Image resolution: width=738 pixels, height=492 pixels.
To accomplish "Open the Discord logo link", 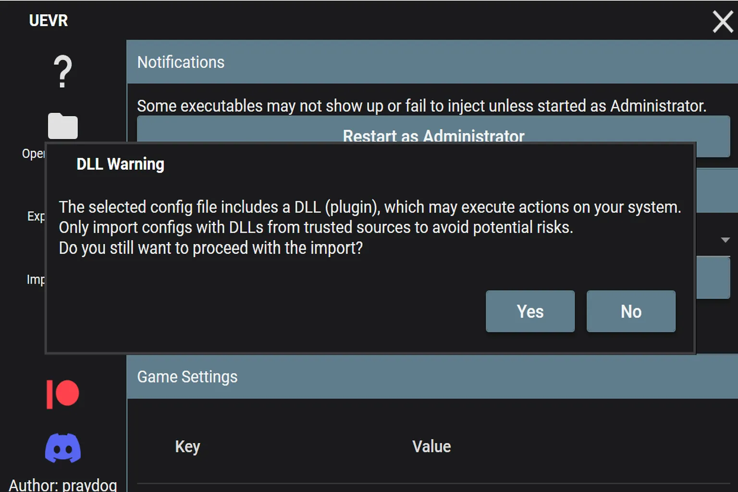I will [62, 448].
